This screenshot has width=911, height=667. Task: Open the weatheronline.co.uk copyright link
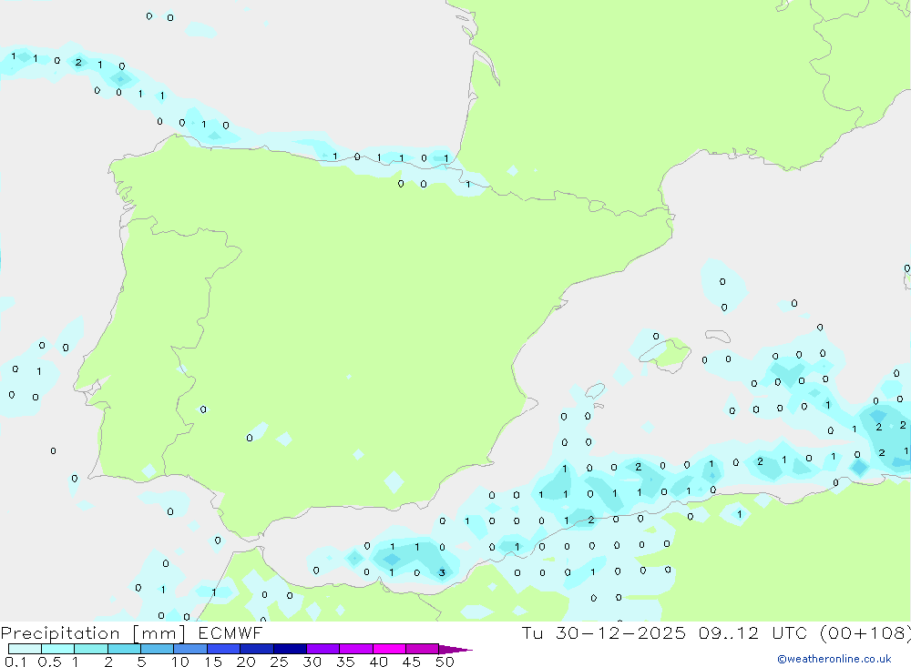click(x=834, y=659)
